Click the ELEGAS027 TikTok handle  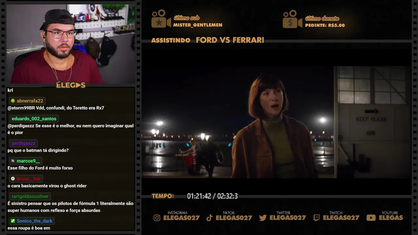pyautogui.click(x=234, y=218)
